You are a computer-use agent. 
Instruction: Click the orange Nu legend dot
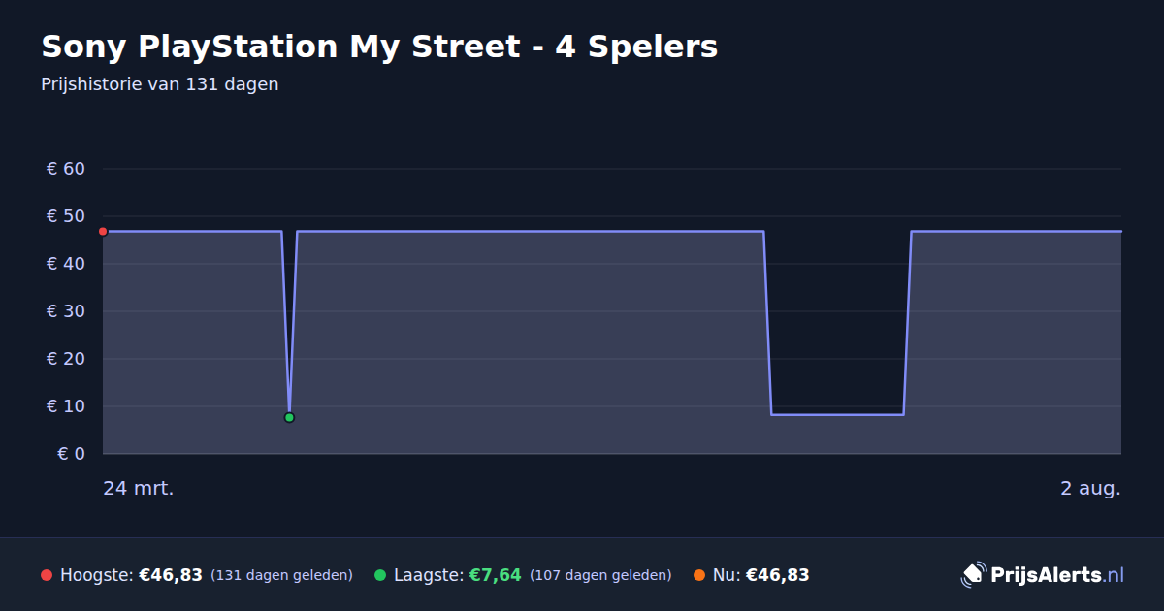[x=699, y=575]
